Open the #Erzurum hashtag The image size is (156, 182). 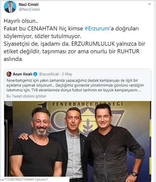(x=97, y=29)
